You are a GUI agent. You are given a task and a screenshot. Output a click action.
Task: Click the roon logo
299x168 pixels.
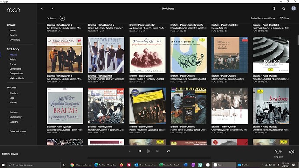click(13, 10)
